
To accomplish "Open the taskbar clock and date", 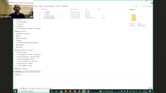I will pos(145,91).
